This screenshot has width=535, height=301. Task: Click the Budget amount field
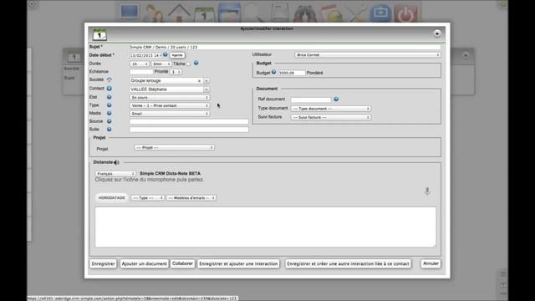point(292,73)
